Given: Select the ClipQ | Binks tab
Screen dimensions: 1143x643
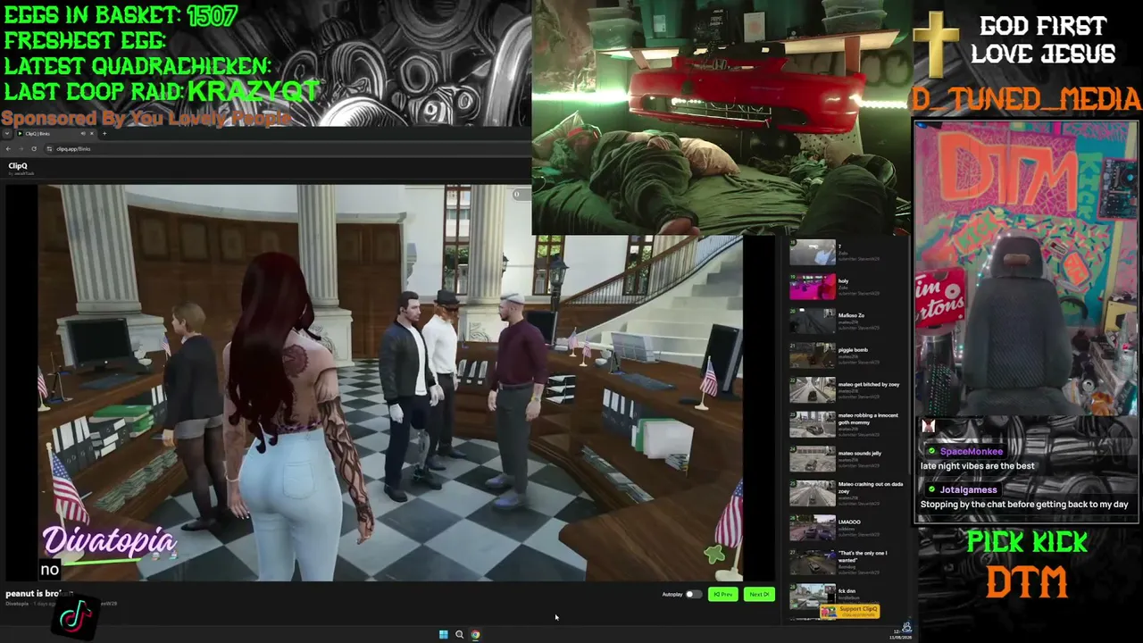Looking at the screenshot, I should pos(55,134).
